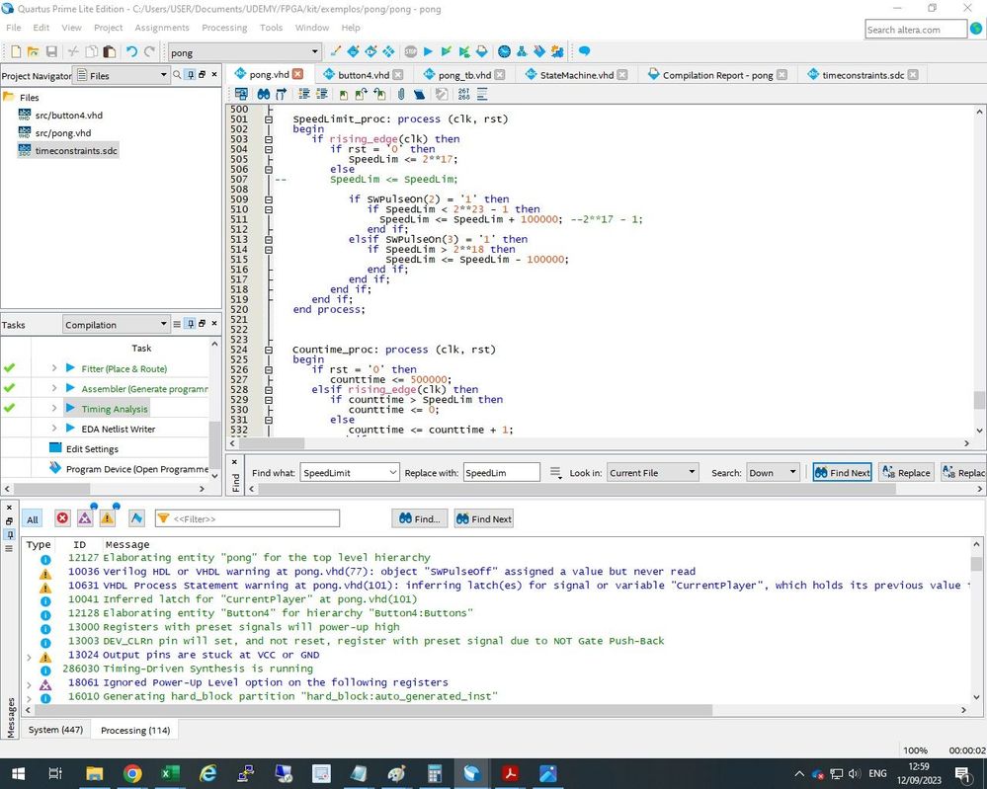This screenshot has height=789, width=987.
Task: Open the Assignments menu
Action: (x=161, y=28)
